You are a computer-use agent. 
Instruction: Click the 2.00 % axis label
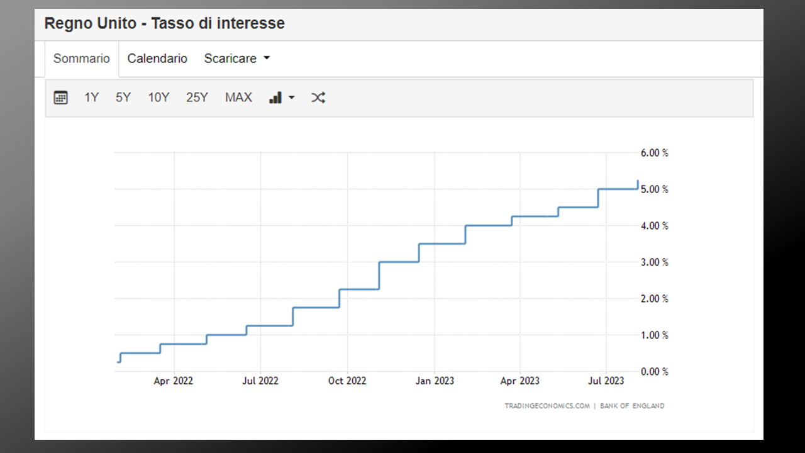point(654,299)
